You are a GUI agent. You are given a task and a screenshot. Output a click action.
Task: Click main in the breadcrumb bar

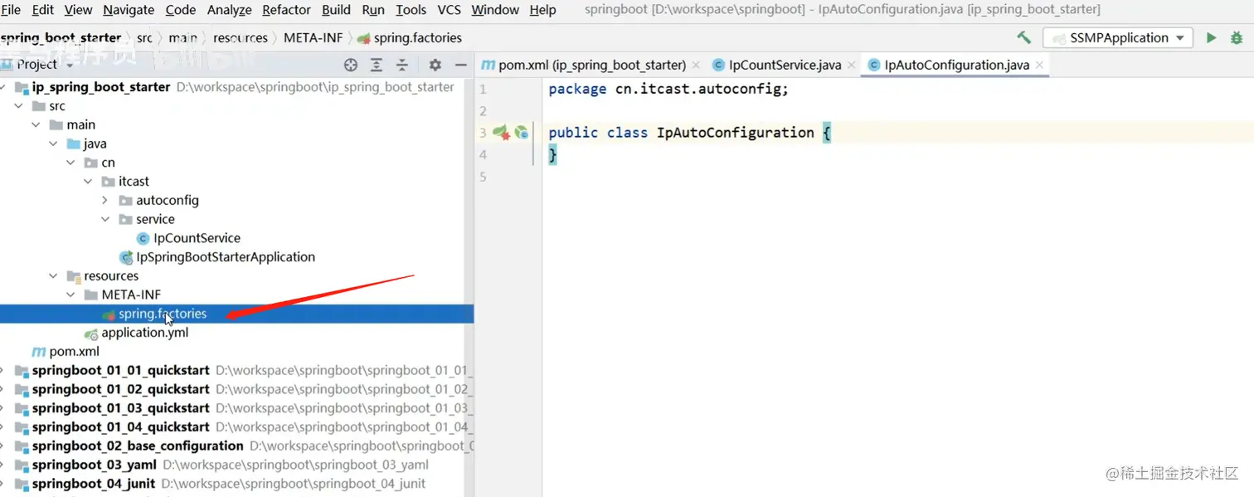[182, 37]
